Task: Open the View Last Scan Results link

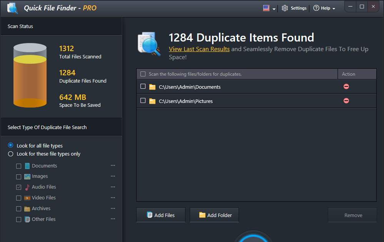Action: tap(199, 49)
